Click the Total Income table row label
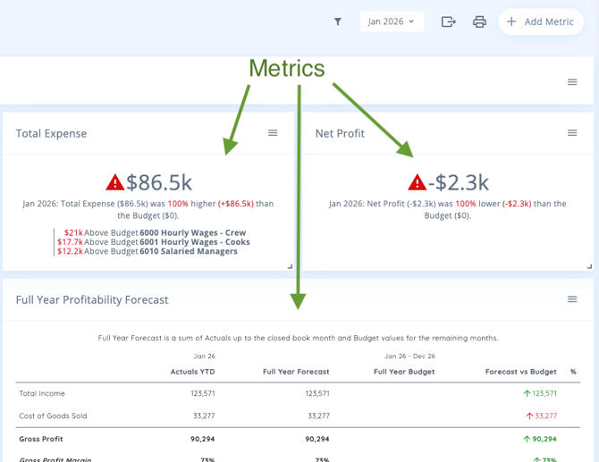 coord(42,393)
